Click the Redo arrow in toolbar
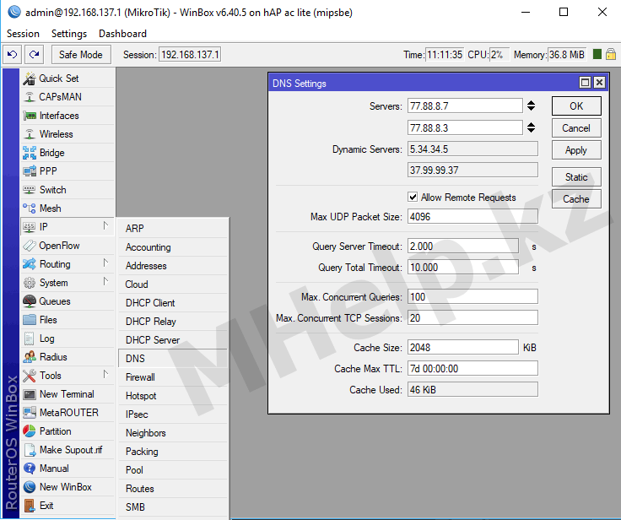The image size is (621, 520). click(34, 54)
